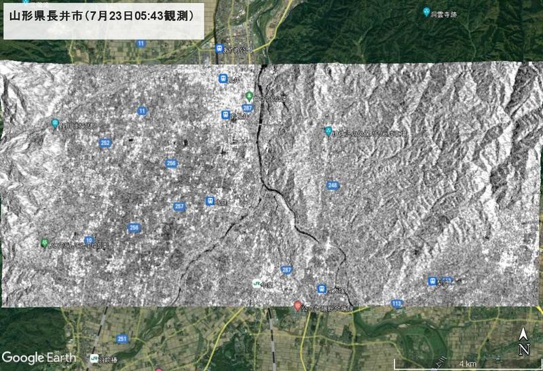Click the Route 257 road shield
Image resolution: width=543 pixels, height=371 pixels.
[x=179, y=207]
